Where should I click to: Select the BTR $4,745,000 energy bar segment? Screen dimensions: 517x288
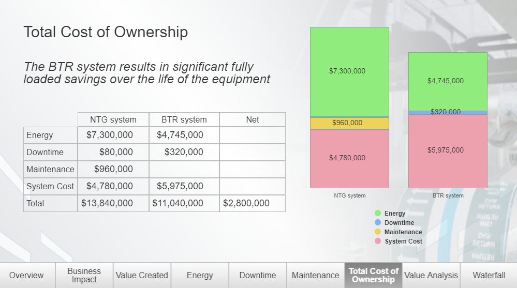click(x=448, y=81)
